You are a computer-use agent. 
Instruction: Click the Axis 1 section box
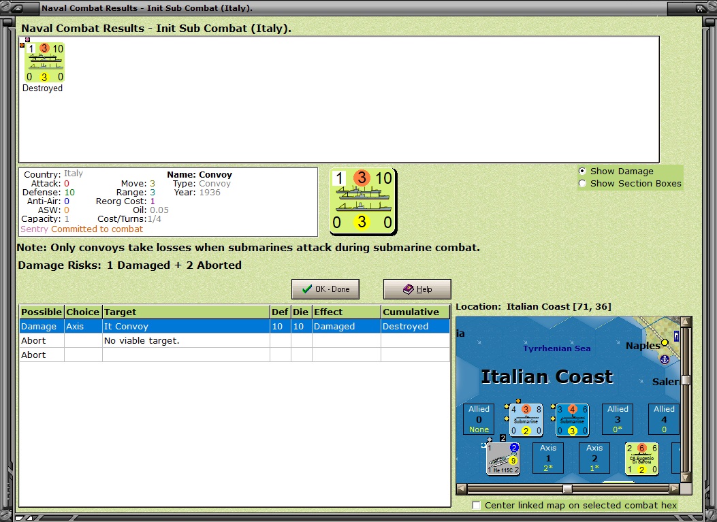click(548, 457)
